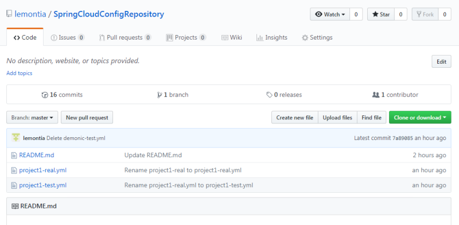Open the Issues tab
459x225 pixels.
[68, 37]
